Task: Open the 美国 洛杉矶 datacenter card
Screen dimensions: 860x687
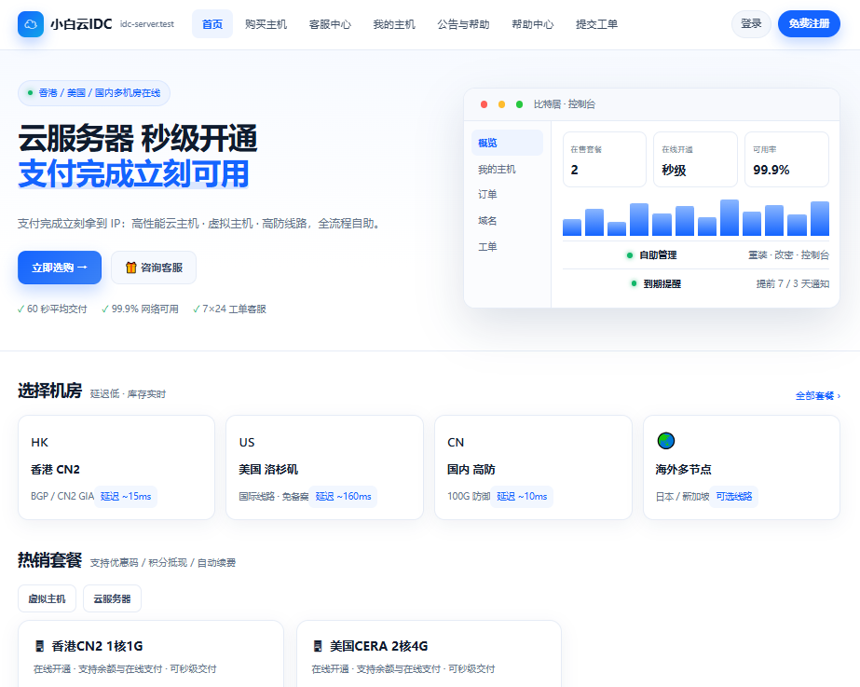Action: coord(324,468)
